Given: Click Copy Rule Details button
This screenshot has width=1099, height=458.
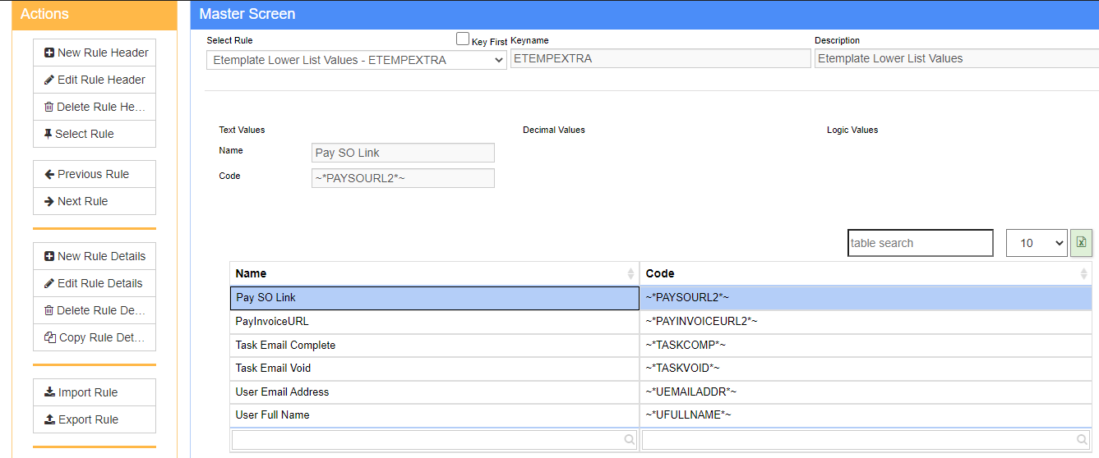Looking at the screenshot, I should [95, 337].
